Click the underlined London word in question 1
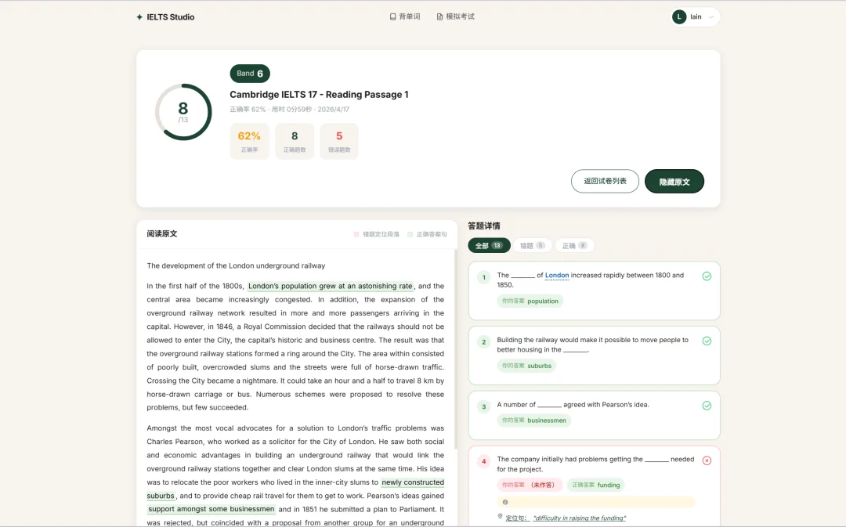 pyautogui.click(x=557, y=275)
